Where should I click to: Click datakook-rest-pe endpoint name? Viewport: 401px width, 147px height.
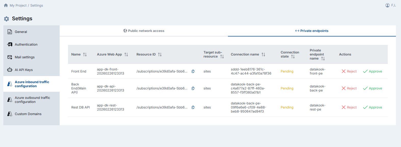tap(318, 107)
